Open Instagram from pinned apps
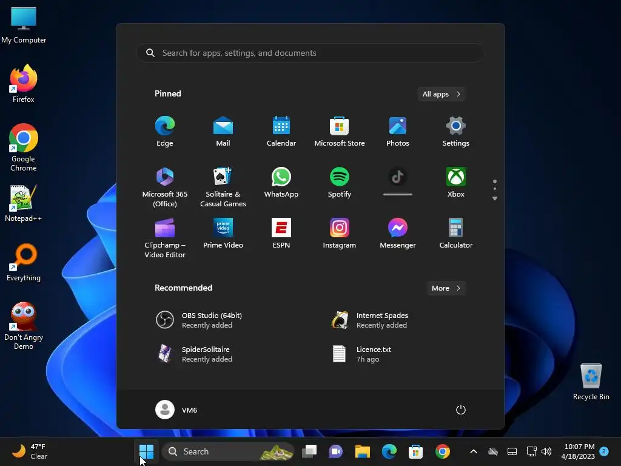This screenshot has width=621, height=466. [340, 233]
